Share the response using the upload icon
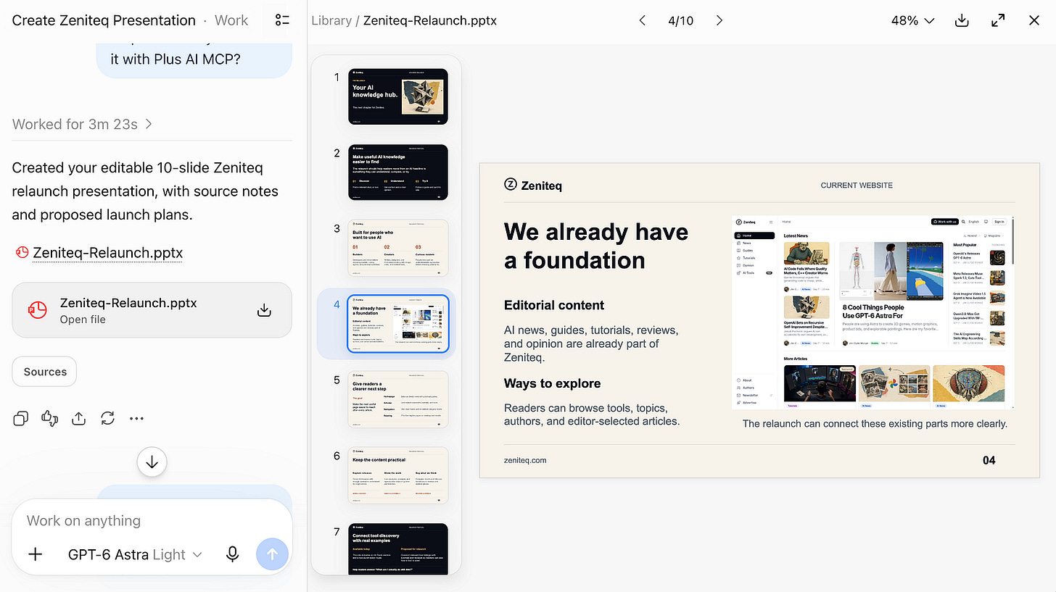Screen dimensions: 1056x592 79,418
